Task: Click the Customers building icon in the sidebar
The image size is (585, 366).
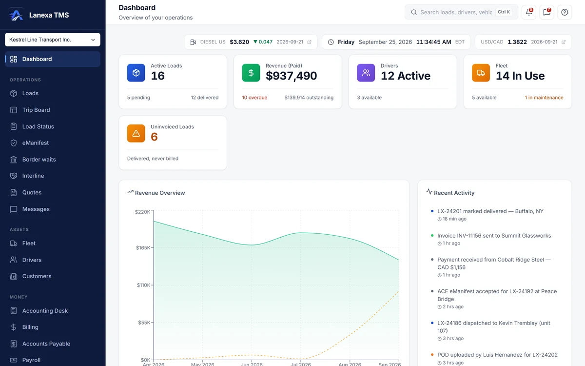Action: click(x=14, y=276)
